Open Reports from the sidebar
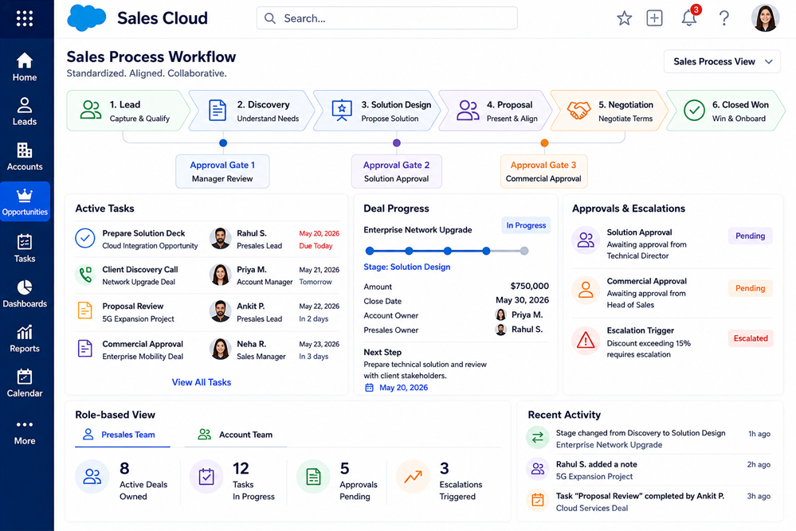Image resolution: width=796 pixels, height=531 pixels. click(x=25, y=339)
